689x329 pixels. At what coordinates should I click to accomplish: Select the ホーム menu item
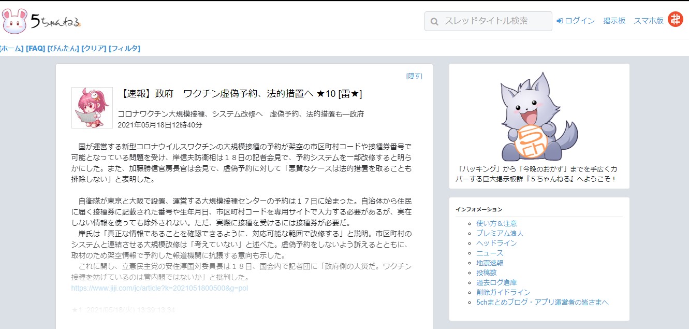click(x=11, y=48)
